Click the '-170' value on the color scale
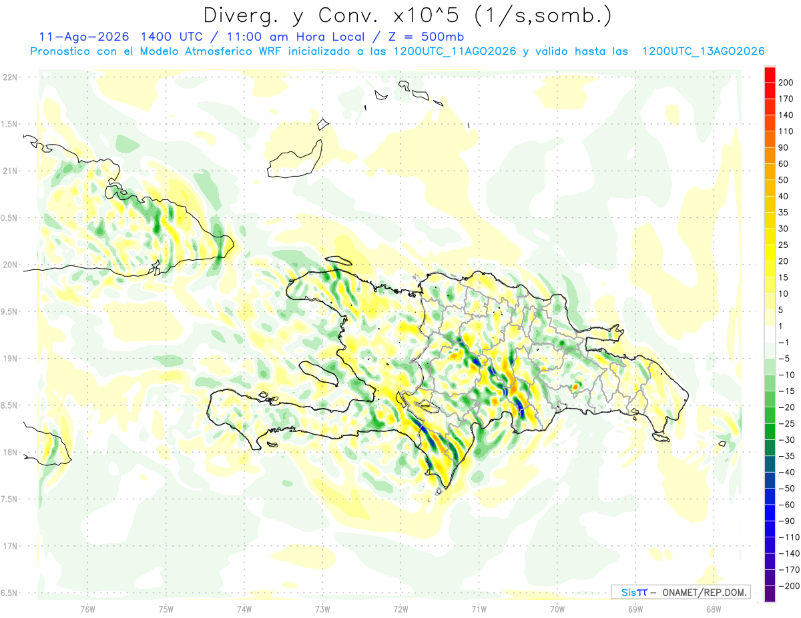Viewport: 801px width, 618px height. (x=789, y=571)
